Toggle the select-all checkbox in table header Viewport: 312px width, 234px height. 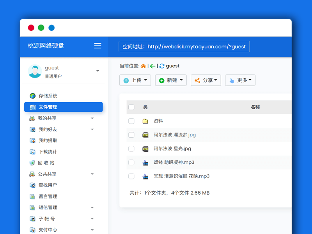(x=131, y=107)
